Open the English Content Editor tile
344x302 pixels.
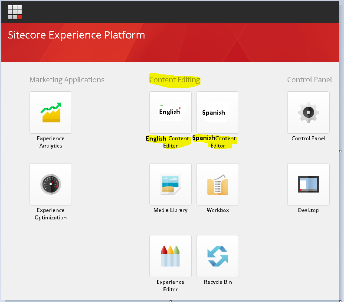coord(170,112)
